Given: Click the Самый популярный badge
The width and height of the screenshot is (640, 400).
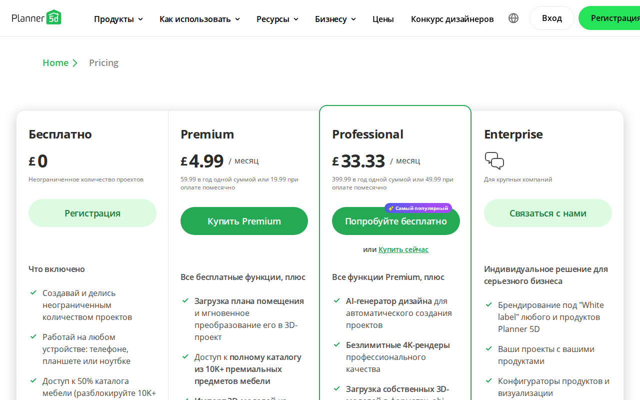Looking at the screenshot, I should [x=418, y=208].
